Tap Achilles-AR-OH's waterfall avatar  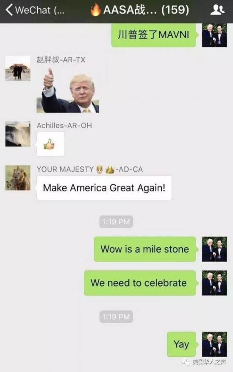pyautogui.click(x=18, y=134)
